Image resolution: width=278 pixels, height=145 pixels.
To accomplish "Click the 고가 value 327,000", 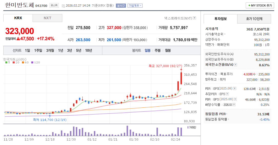I will 114,28.
